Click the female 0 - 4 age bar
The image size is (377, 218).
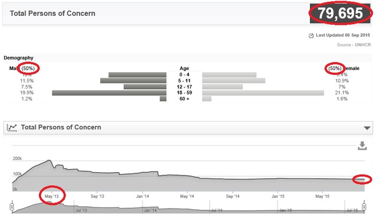click(x=229, y=75)
